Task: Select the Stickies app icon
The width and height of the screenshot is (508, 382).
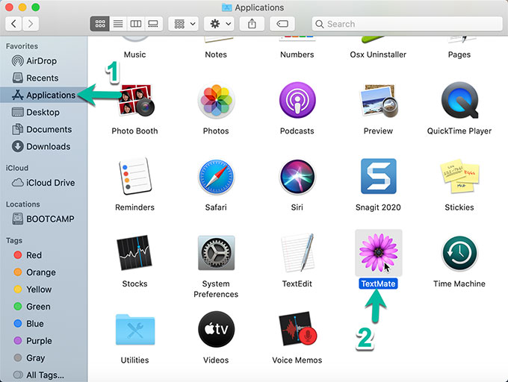Action: [x=459, y=176]
